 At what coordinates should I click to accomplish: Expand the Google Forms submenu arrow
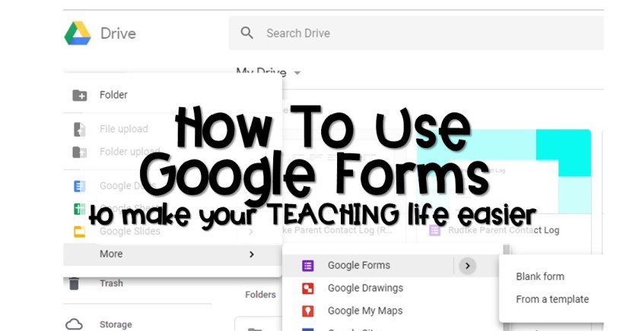(x=467, y=266)
